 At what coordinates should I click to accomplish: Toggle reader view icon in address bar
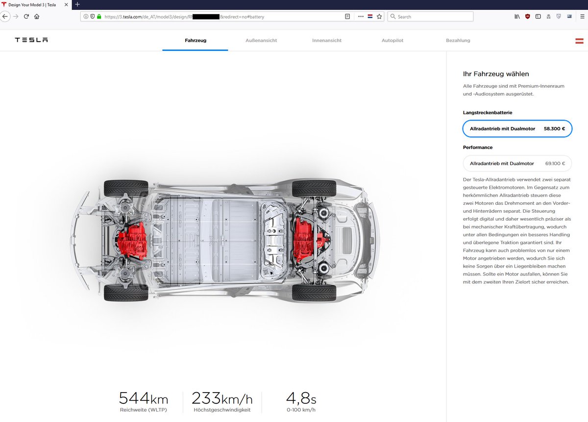347,16
